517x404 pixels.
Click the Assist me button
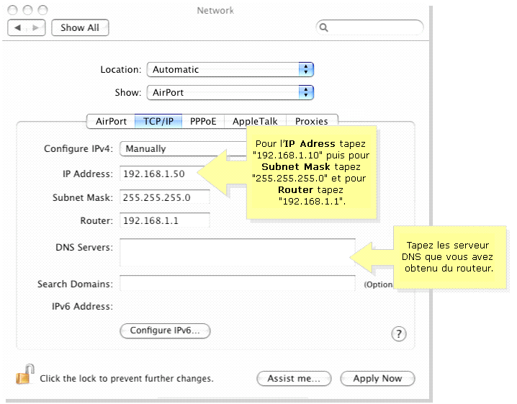tap(293, 378)
